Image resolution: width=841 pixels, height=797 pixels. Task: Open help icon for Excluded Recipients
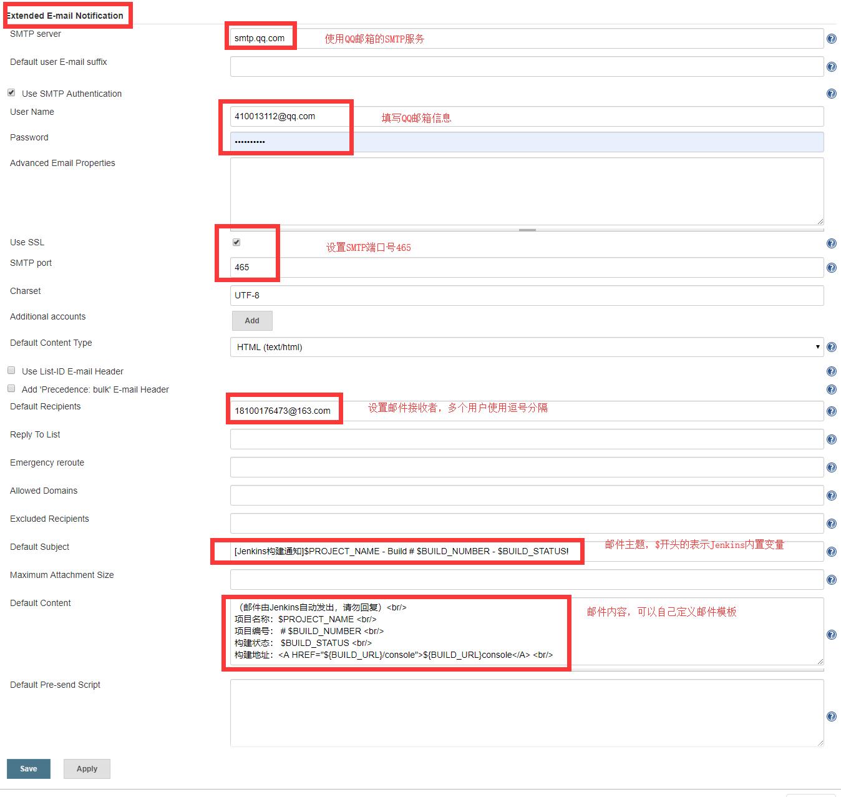click(831, 524)
